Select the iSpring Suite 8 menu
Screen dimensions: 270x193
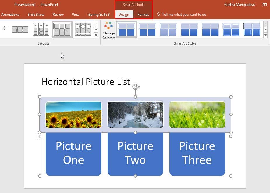point(99,14)
